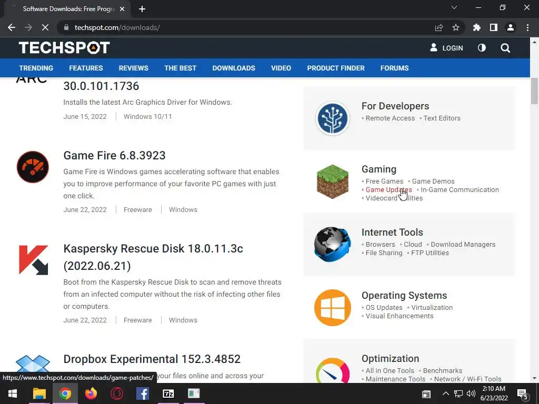Open the Text Editors link
This screenshot has width=539, height=404.
coord(442,118)
